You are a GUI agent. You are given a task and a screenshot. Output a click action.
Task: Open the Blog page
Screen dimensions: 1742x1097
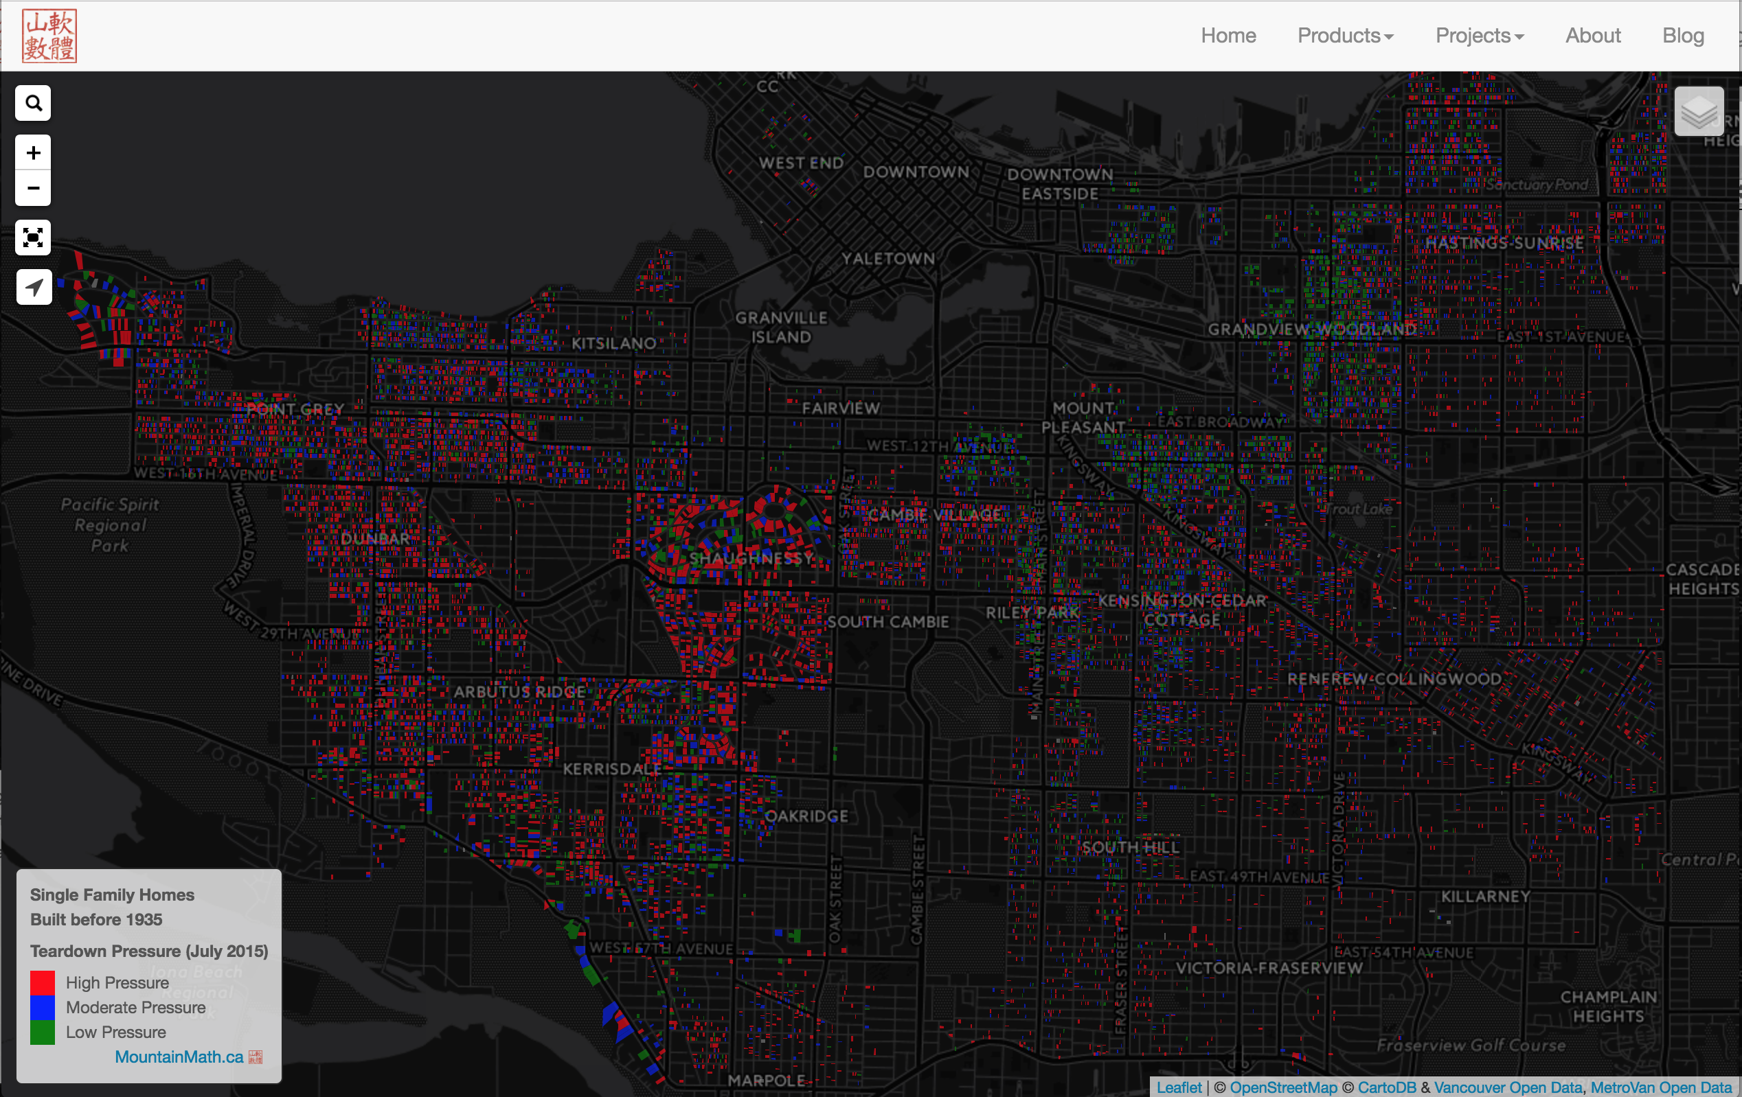1683,36
